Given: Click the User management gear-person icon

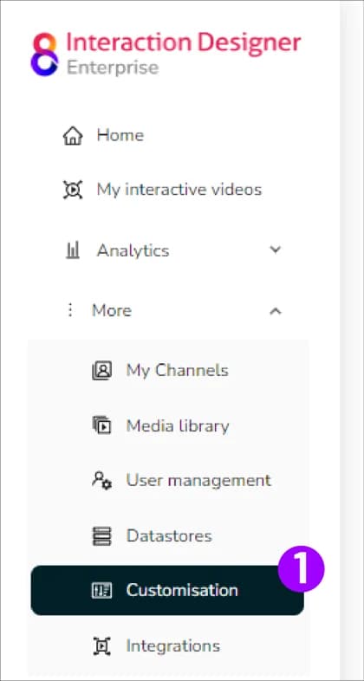Looking at the screenshot, I should [102, 480].
